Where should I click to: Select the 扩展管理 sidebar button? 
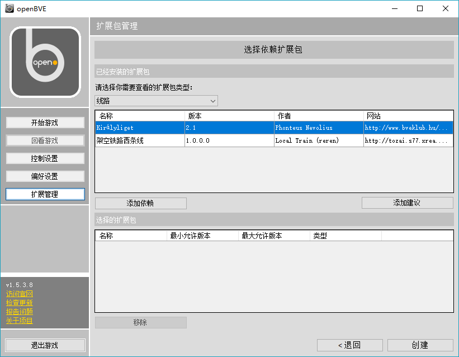tap(45, 194)
